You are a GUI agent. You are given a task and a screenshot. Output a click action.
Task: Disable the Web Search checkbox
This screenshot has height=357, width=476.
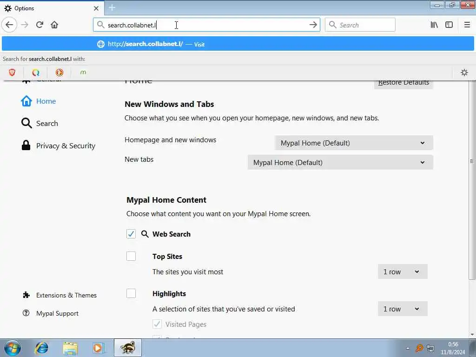(x=131, y=234)
